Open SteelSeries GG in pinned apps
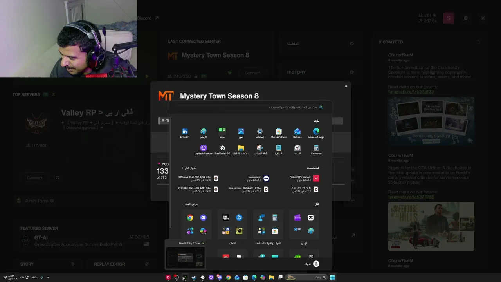 click(222, 150)
